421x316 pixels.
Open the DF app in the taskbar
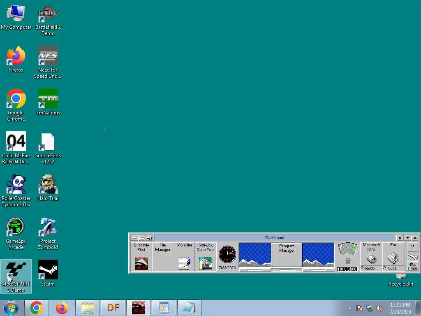click(113, 308)
